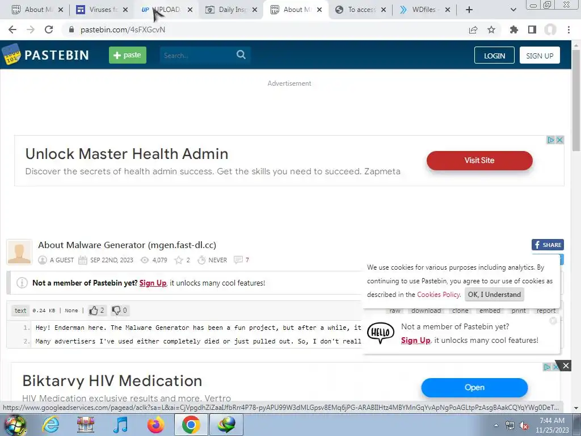Viewport: 581px width, 436px height.
Task: Click the search magnifier icon on Pastebin
Action: (241, 55)
